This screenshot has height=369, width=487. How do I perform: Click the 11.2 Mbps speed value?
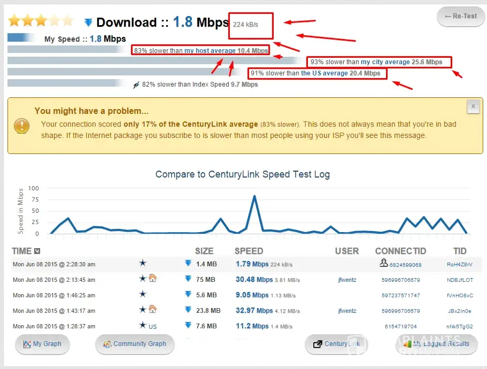coord(252,326)
